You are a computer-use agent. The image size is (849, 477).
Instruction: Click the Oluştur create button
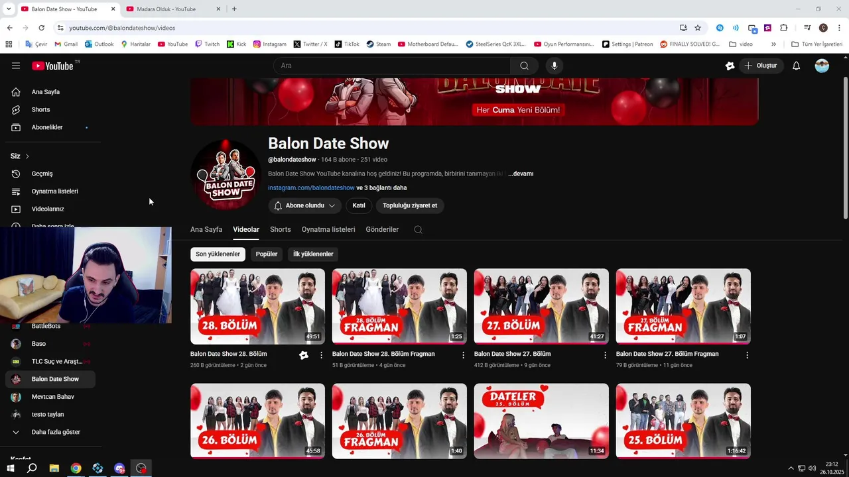(x=761, y=66)
